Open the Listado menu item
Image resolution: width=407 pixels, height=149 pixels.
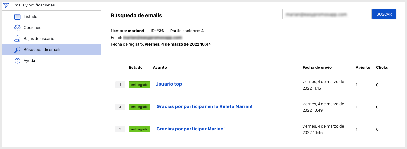click(31, 17)
